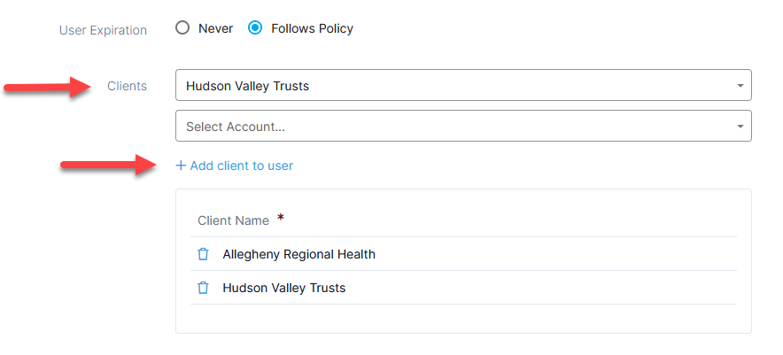The image size is (783, 355).
Task: Click the Clients field label
Action: (127, 86)
